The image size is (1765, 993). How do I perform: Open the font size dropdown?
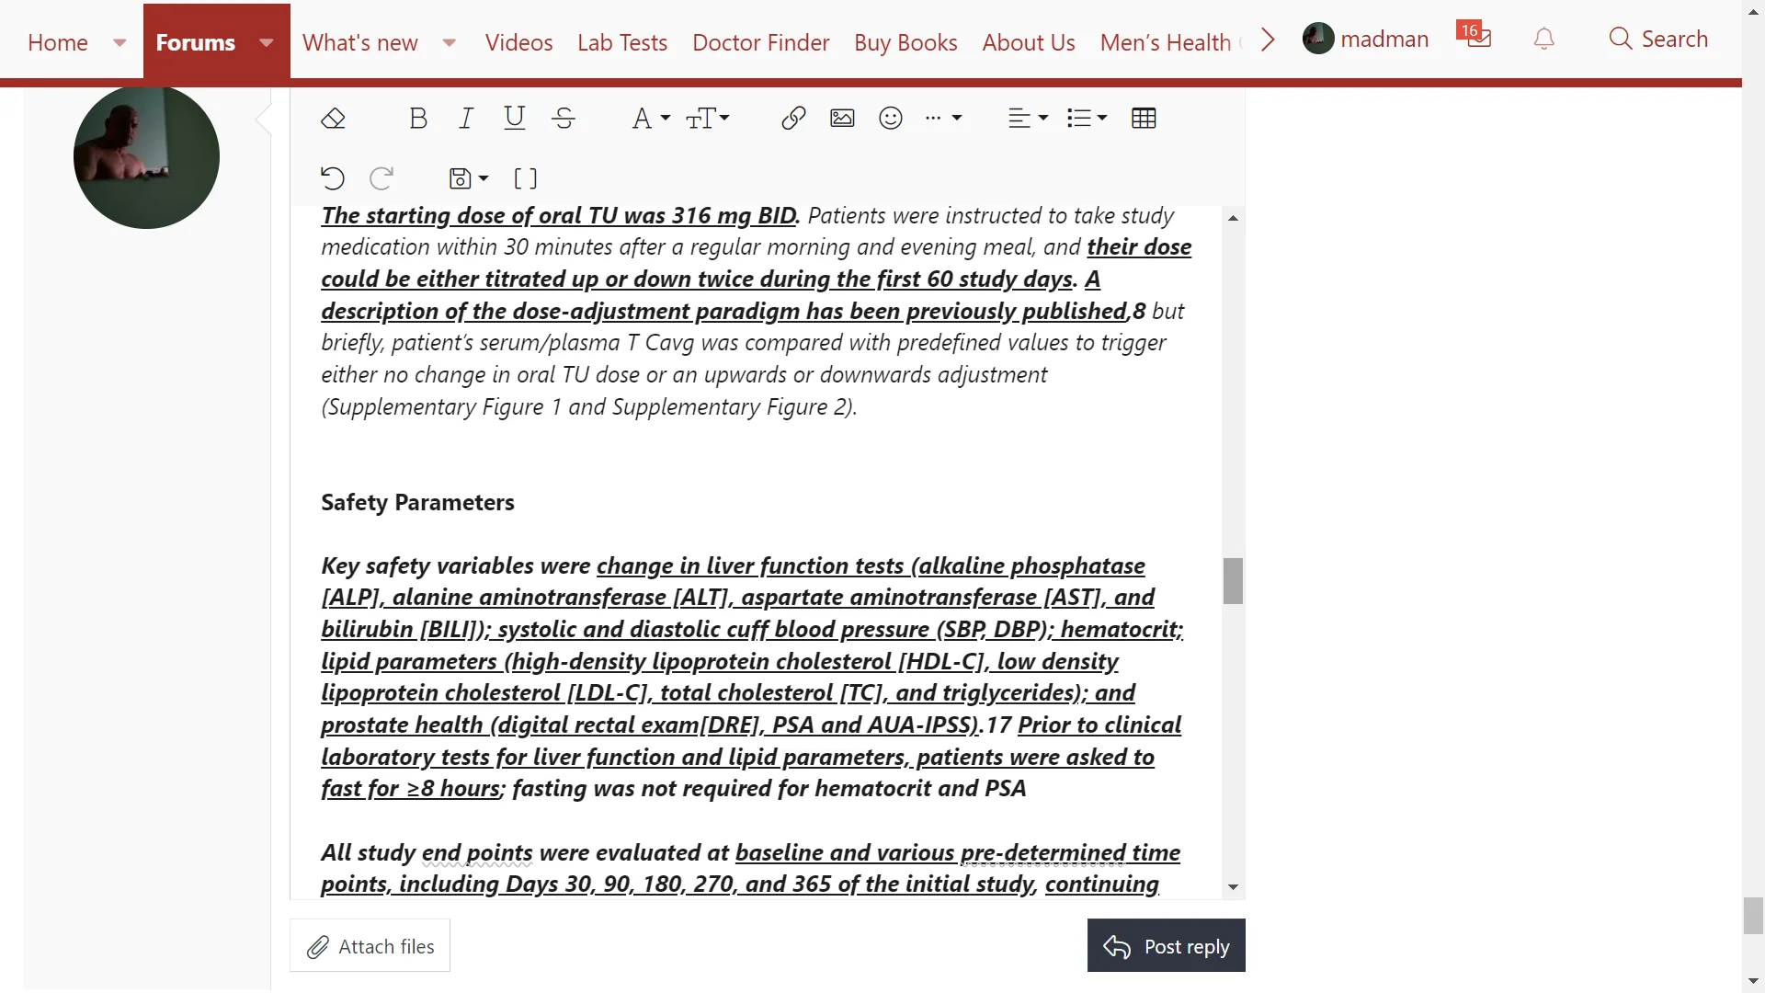click(x=708, y=119)
